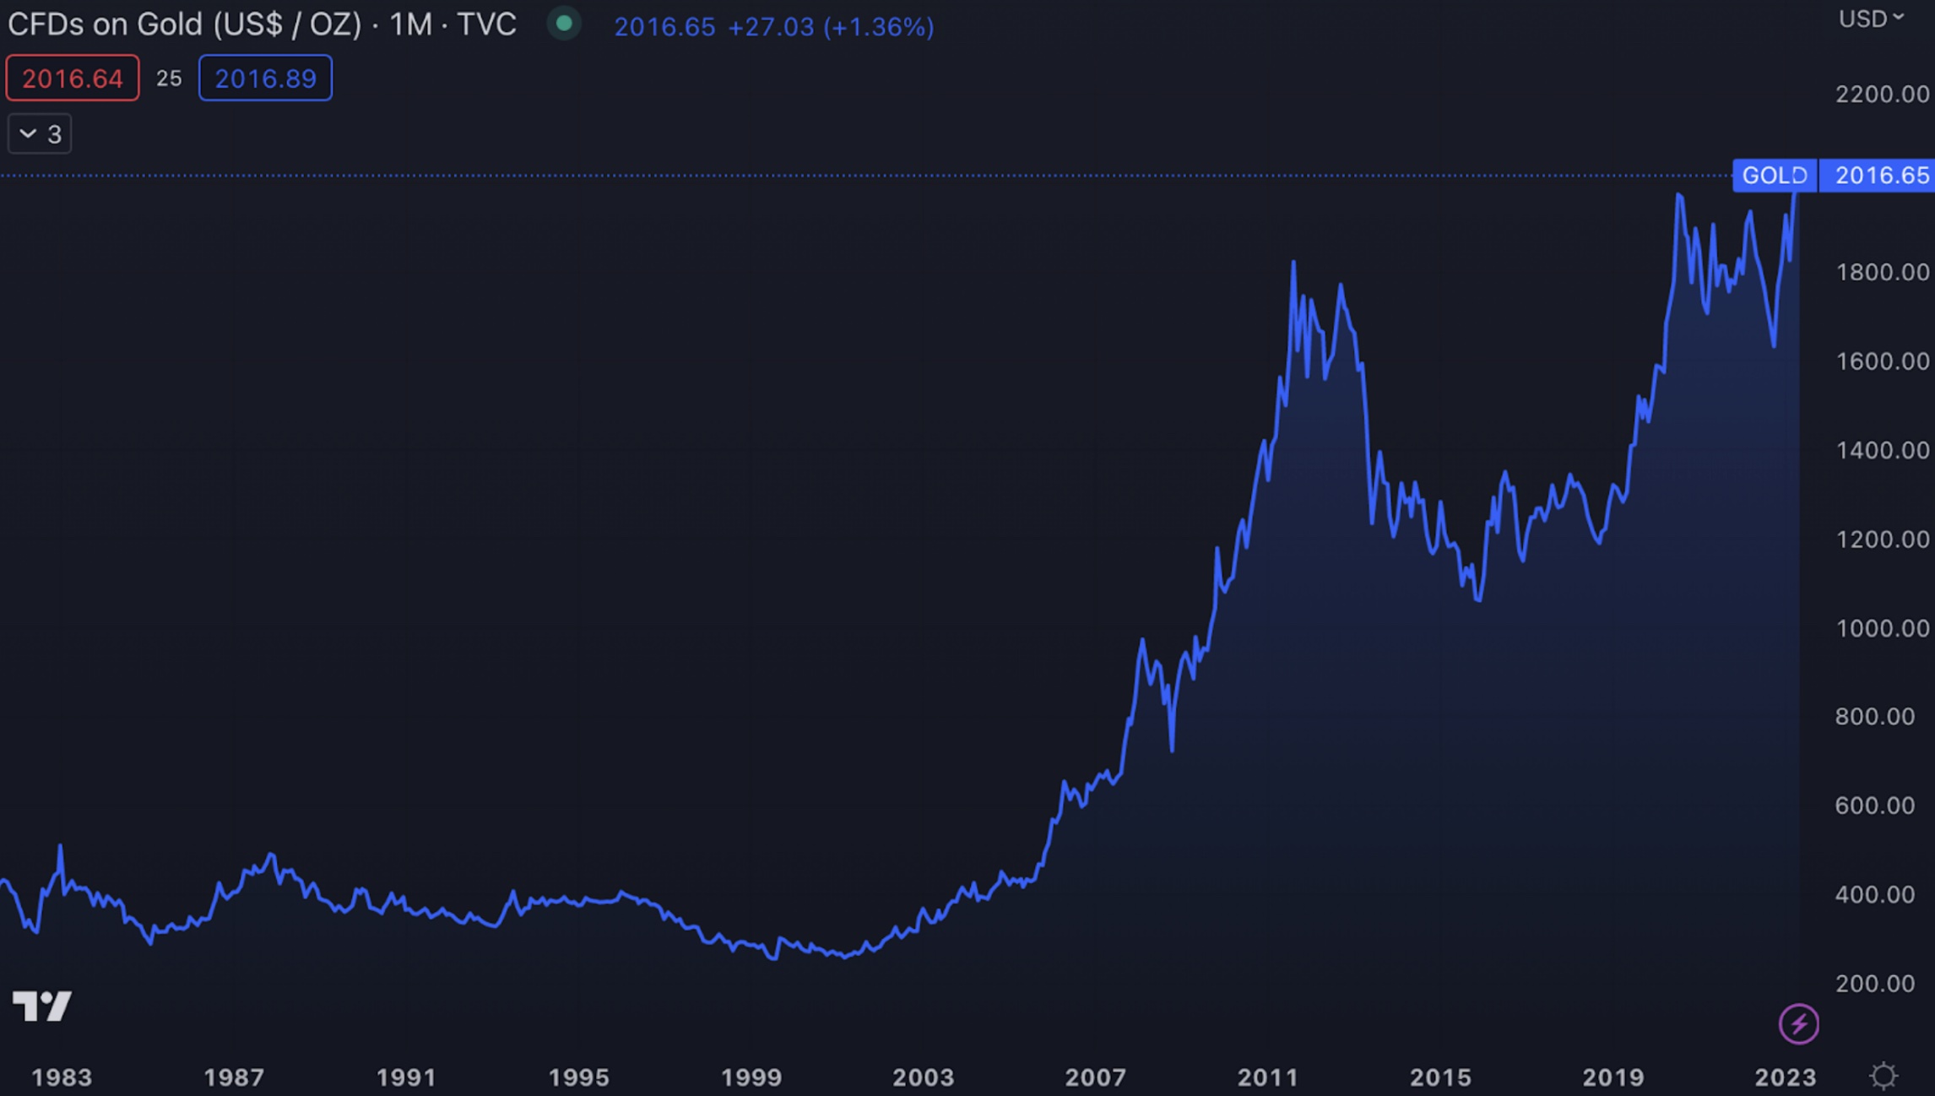Click the 1200.00 price axis label

(1882, 539)
